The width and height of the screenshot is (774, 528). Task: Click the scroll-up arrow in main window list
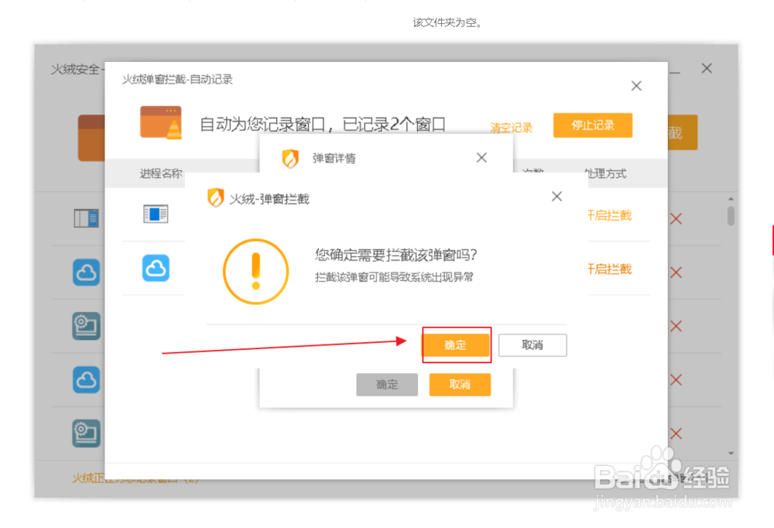731,198
